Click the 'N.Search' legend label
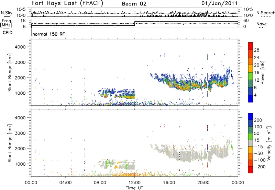The width and height of the screenshot is (275, 190). 265,13
